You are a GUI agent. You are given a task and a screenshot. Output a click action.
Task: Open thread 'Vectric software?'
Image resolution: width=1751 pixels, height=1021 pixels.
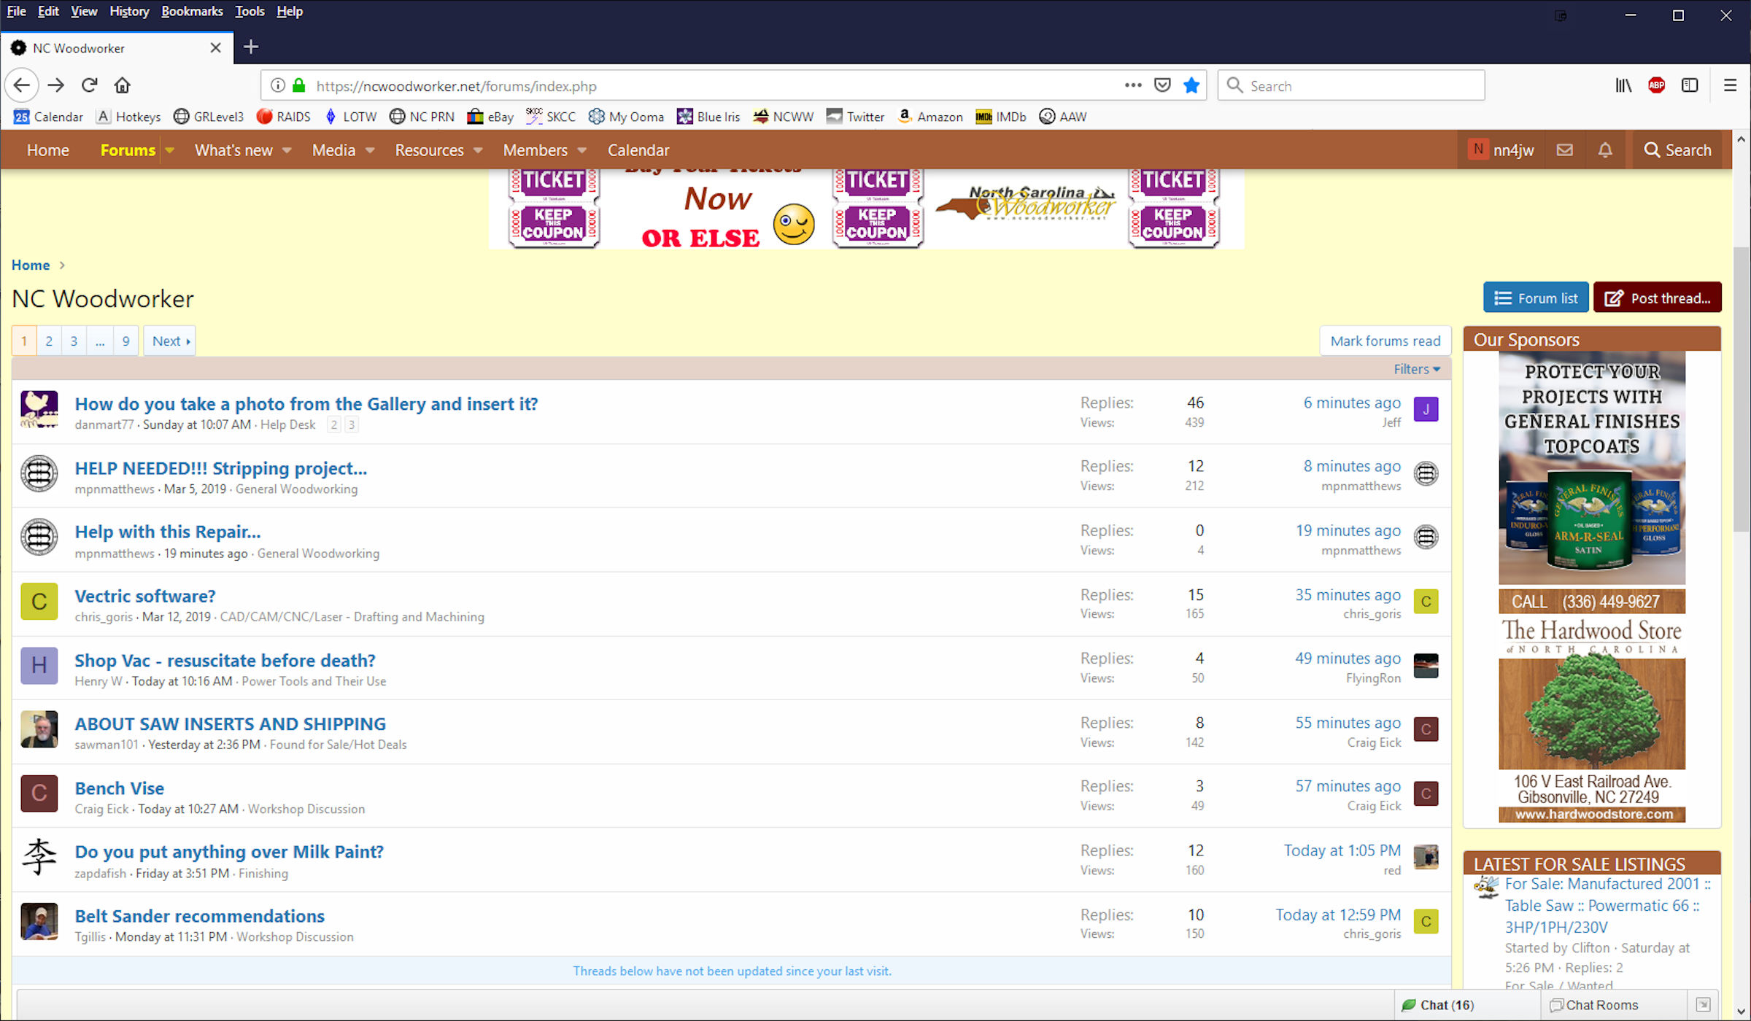click(144, 596)
